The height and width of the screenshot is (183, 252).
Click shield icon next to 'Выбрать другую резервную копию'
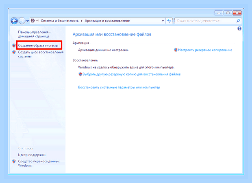(80, 74)
